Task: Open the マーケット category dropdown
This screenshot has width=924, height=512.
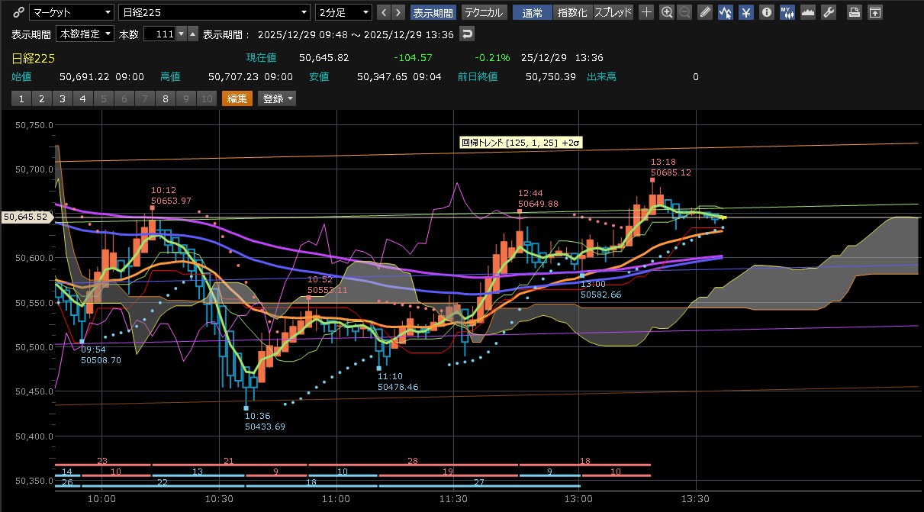Action: pyautogui.click(x=71, y=12)
